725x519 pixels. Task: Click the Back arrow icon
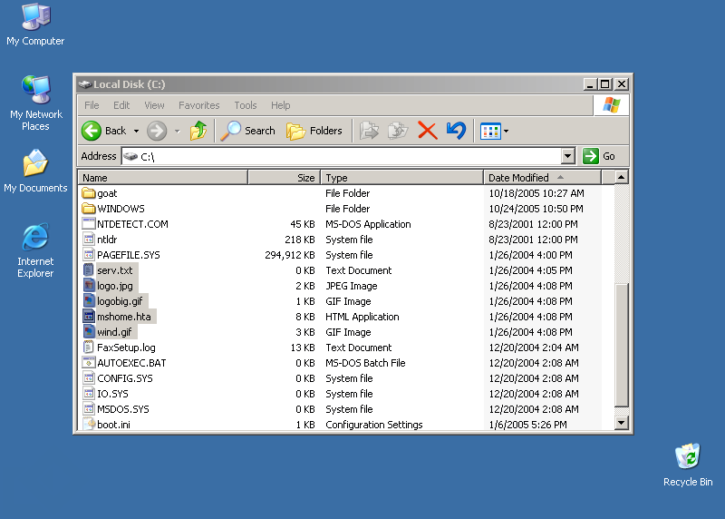pyautogui.click(x=92, y=131)
